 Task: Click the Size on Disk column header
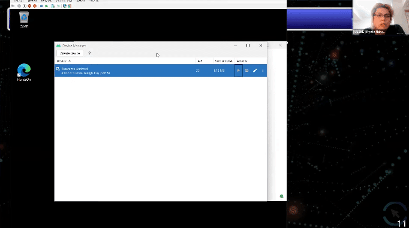[224, 61]
